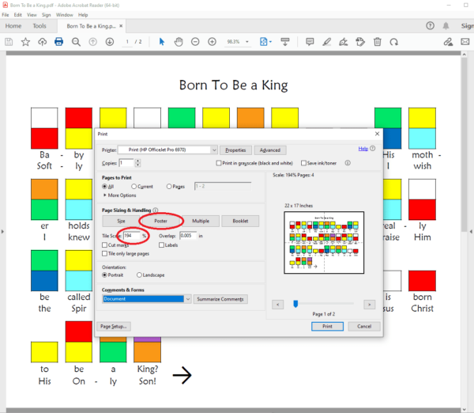Click the preview next page arrow button
The height and width of the screenshot is (413, 474).
370,305
